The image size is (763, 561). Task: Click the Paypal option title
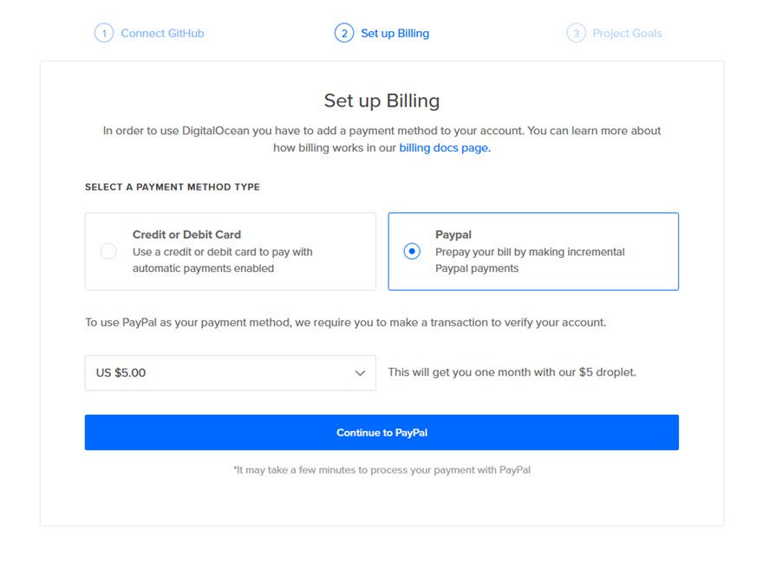[x=453, y=235]
